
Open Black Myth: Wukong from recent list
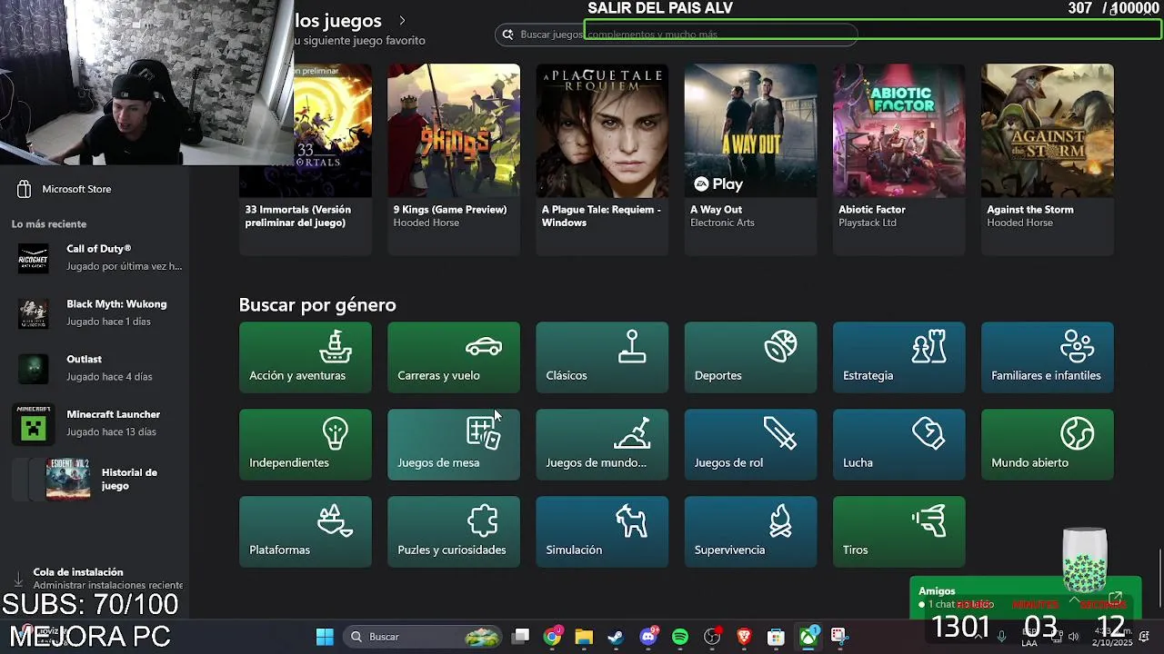95,313
